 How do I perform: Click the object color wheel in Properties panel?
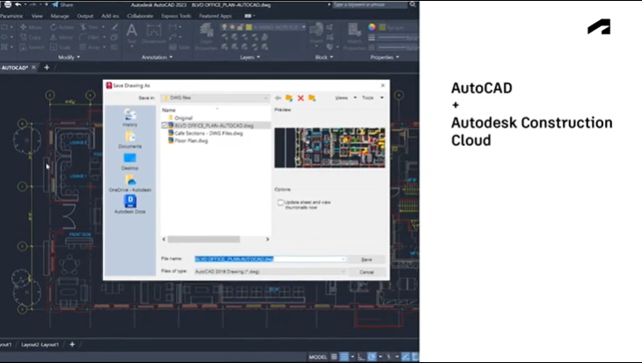[x=372, y=27]
